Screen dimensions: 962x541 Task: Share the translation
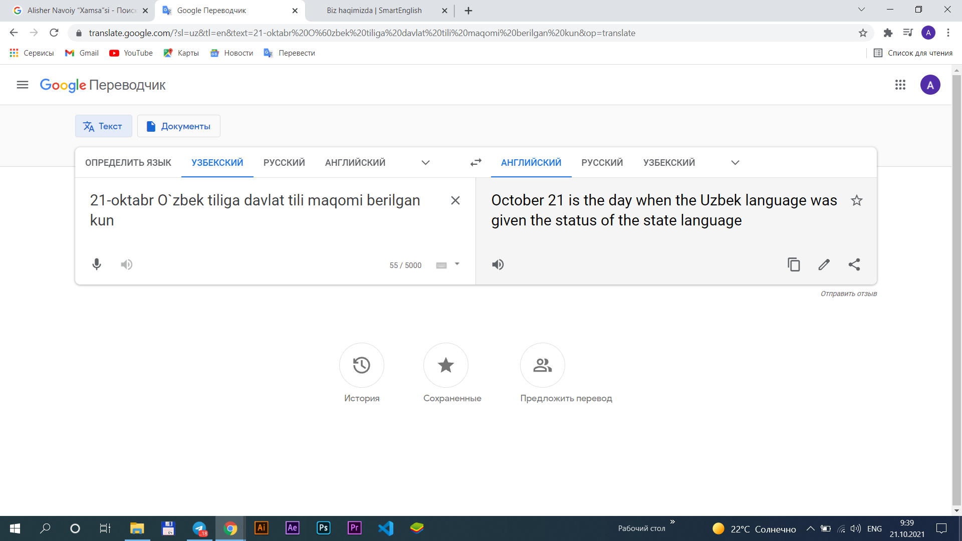point(854,264)
